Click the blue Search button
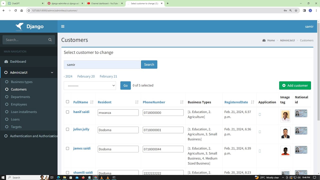Screen dimensions: 320x180 point(149,64)
